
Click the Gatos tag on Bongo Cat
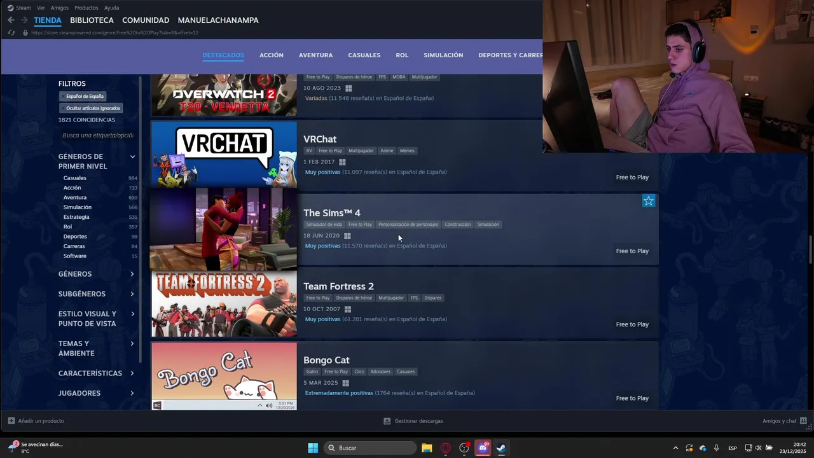coord(312,371)
